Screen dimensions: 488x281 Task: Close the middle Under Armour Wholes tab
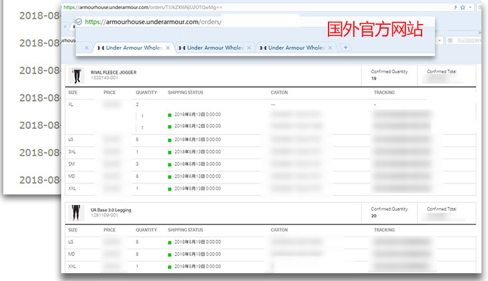point(249,47)
